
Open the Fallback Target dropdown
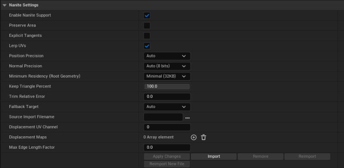167,107
